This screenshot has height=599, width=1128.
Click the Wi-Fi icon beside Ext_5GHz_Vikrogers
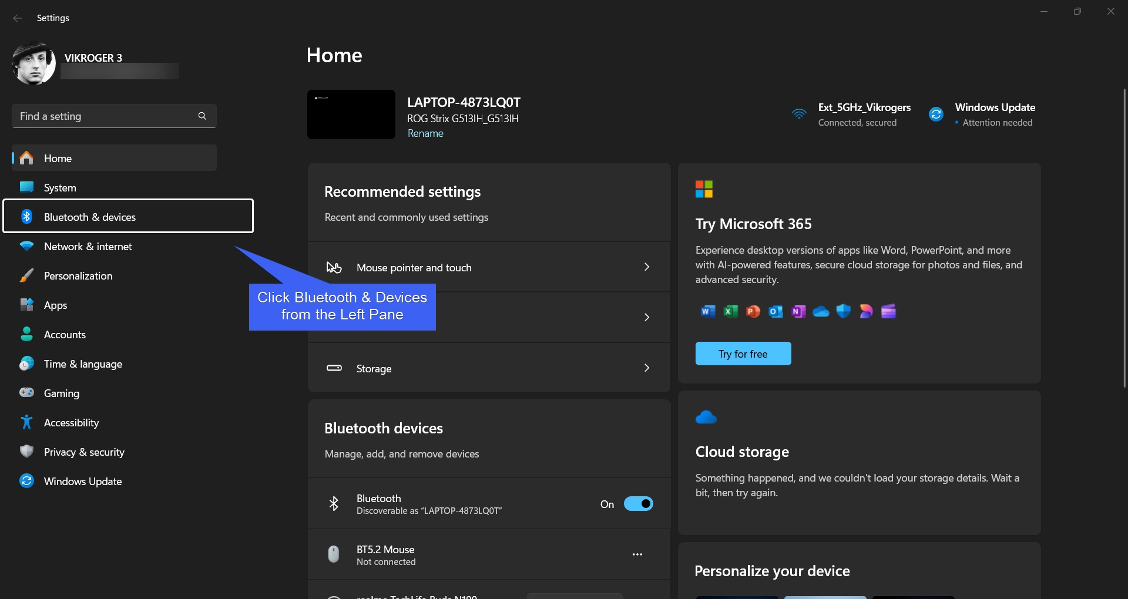[799, 114]
